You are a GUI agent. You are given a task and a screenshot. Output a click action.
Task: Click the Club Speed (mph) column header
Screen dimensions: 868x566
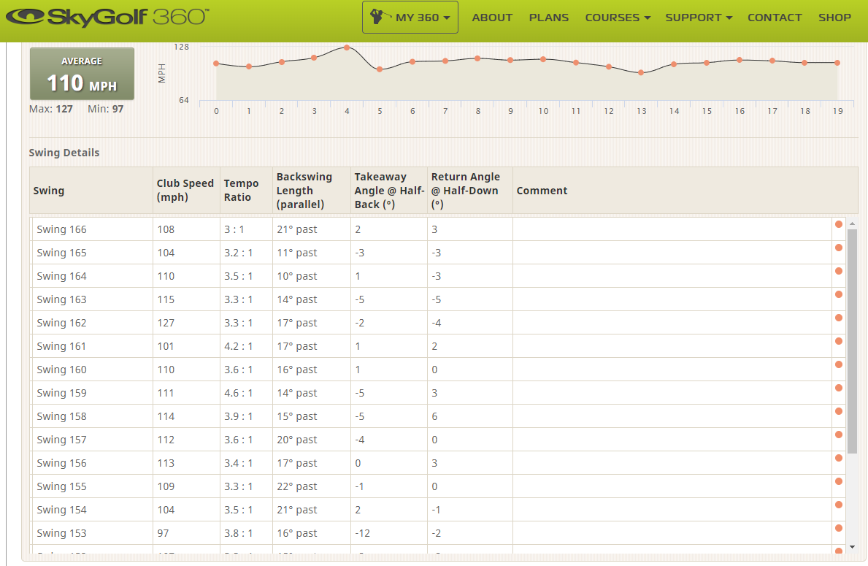click(186, 191)
